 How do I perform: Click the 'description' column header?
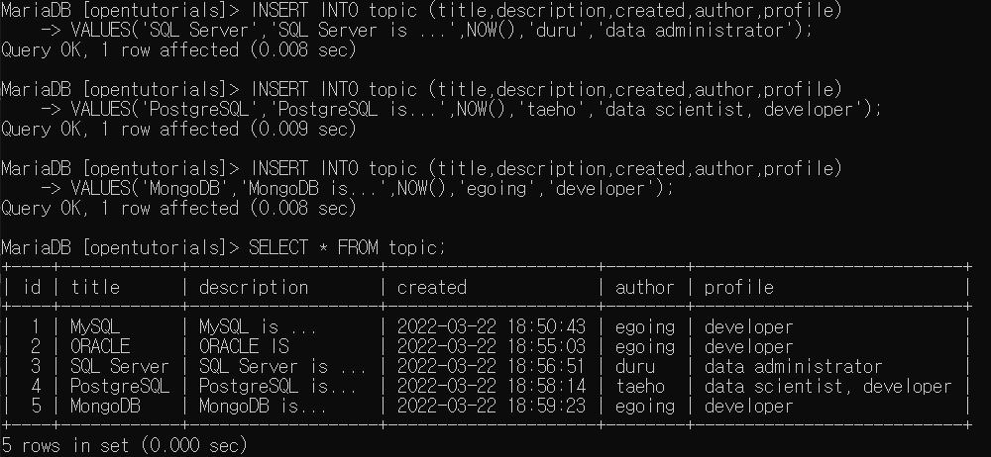[254, 289]
